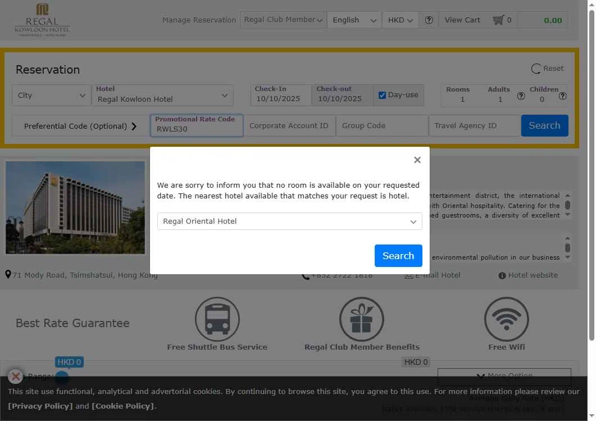The height and width of the screenshot is (421, 596).
Task: Click the Check-In date field
Action: [280, 95]
